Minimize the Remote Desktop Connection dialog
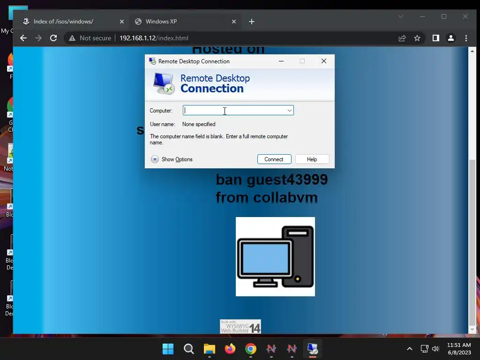 (281, 61)
